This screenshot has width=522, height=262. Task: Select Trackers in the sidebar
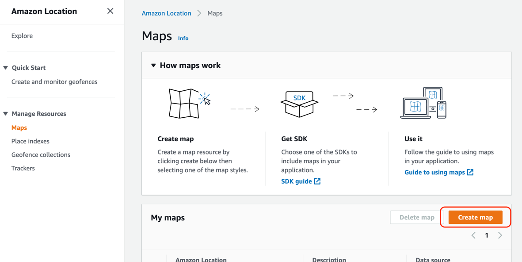23,168
